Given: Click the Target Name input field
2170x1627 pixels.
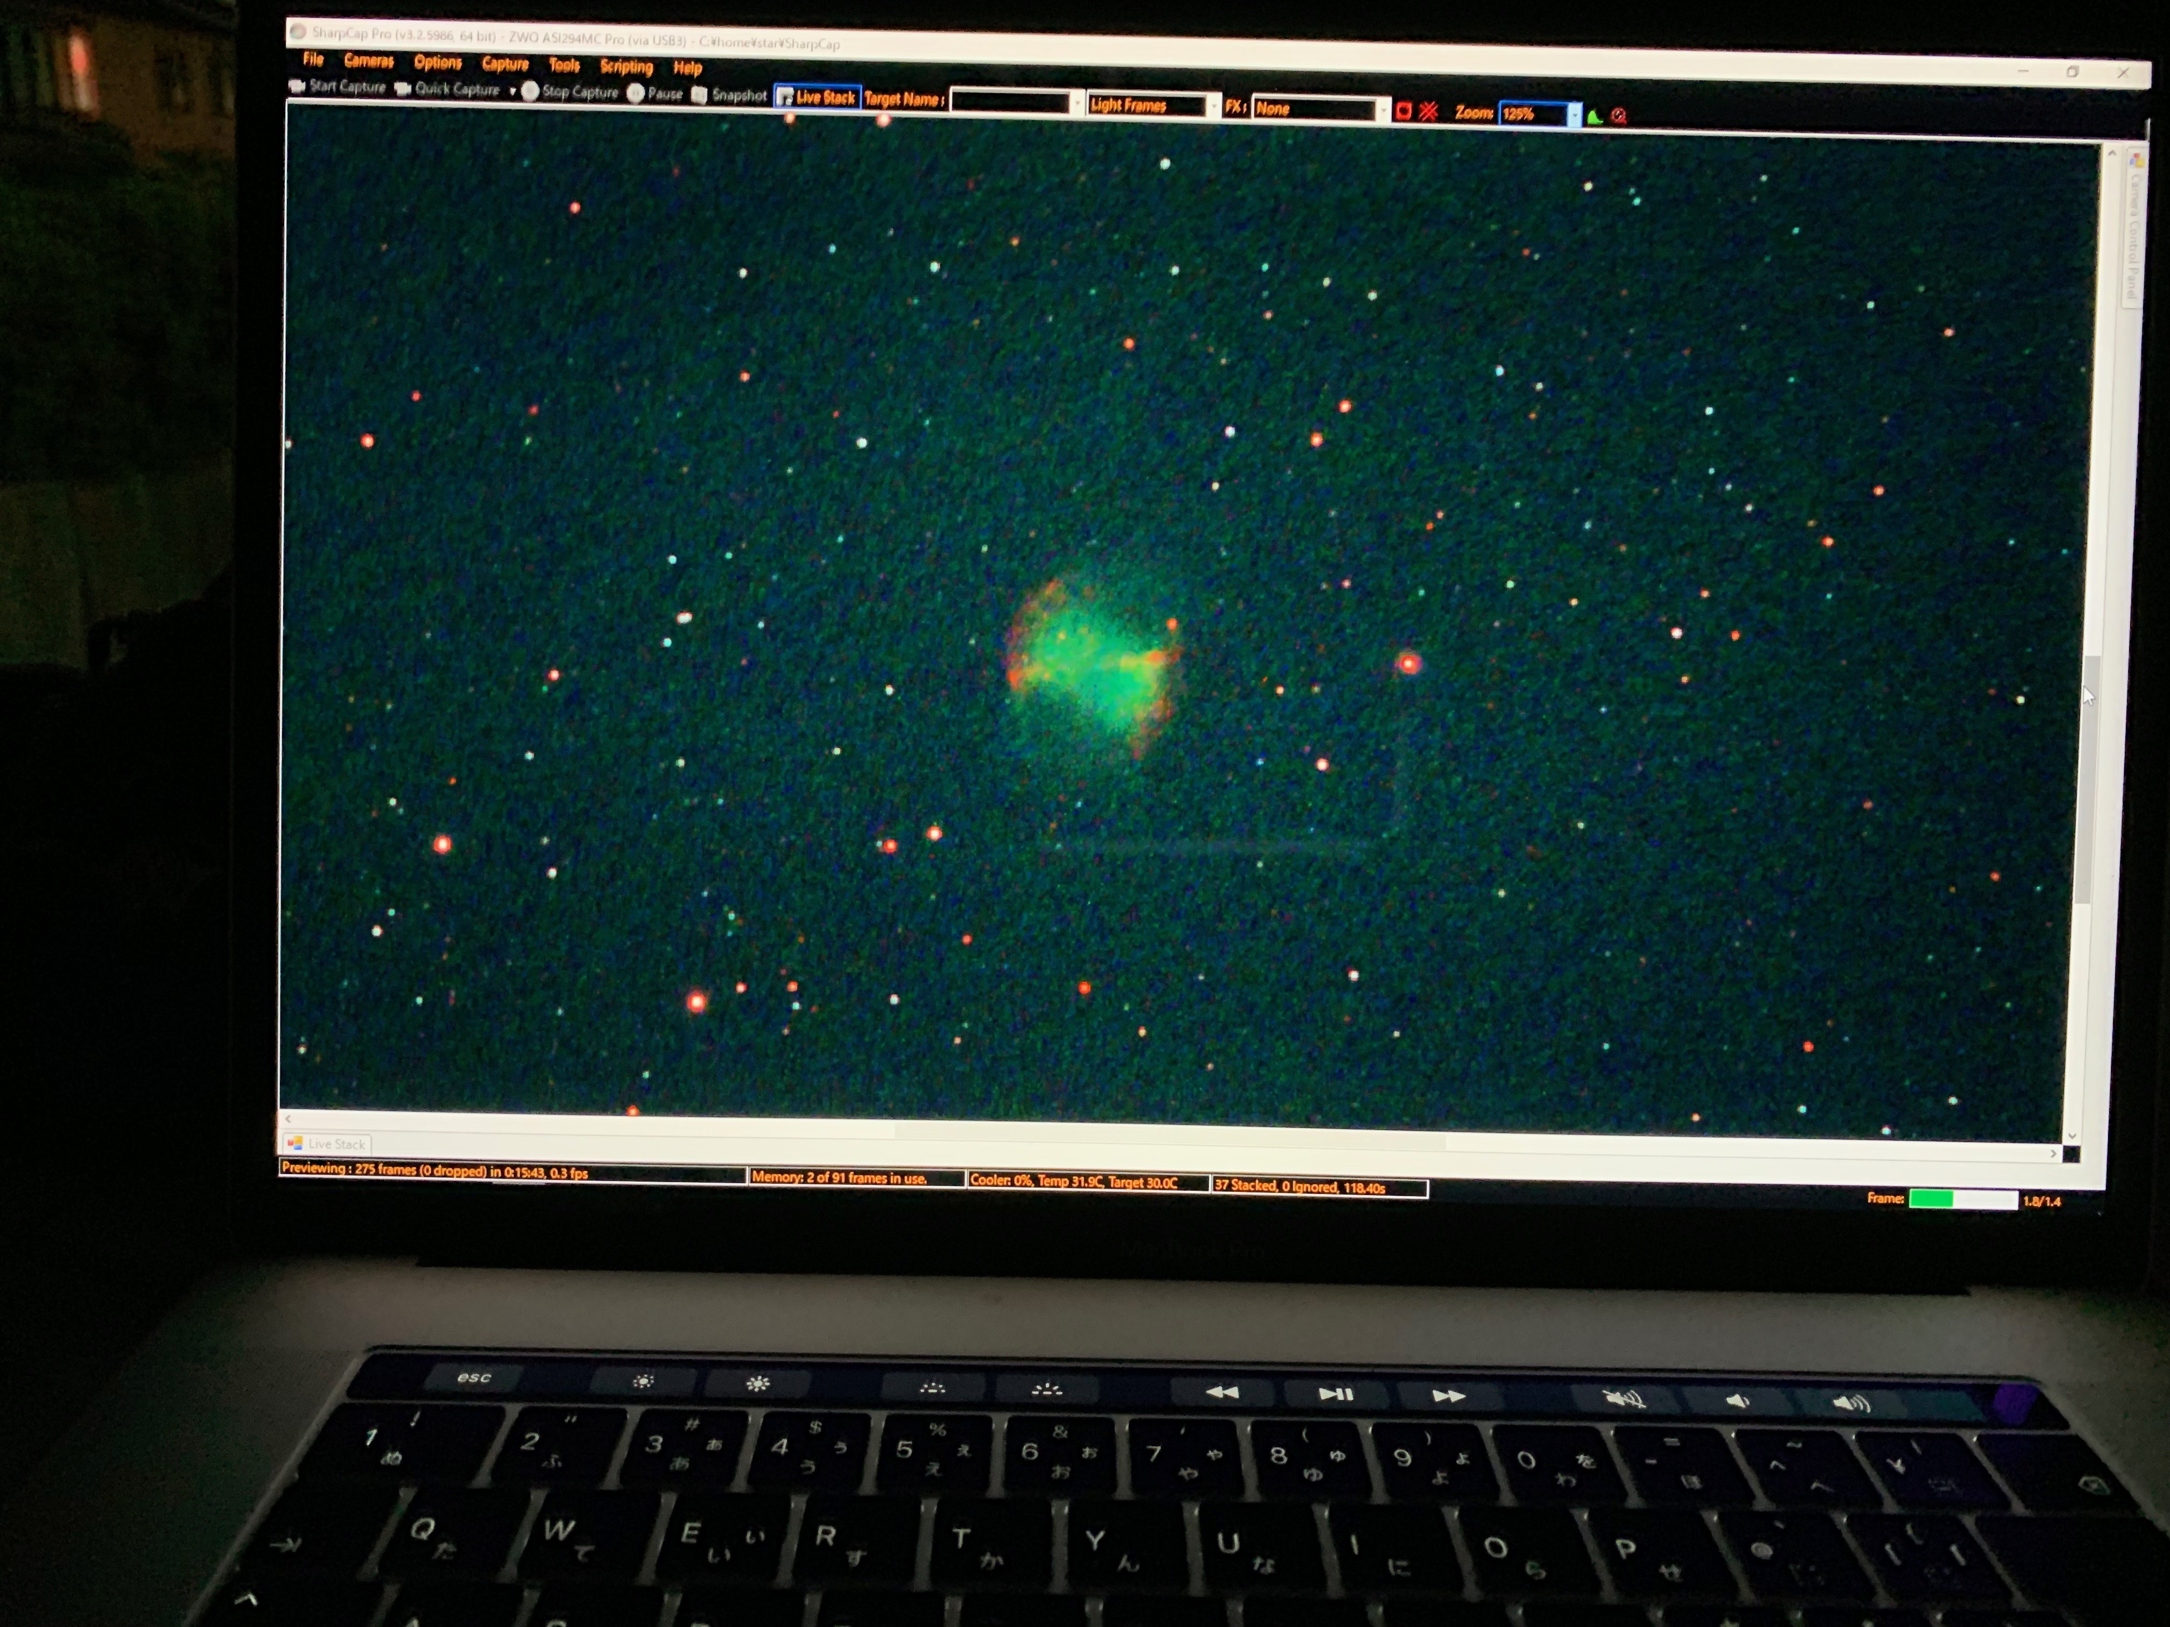Looking at the screenshot, I should 1010,102.
